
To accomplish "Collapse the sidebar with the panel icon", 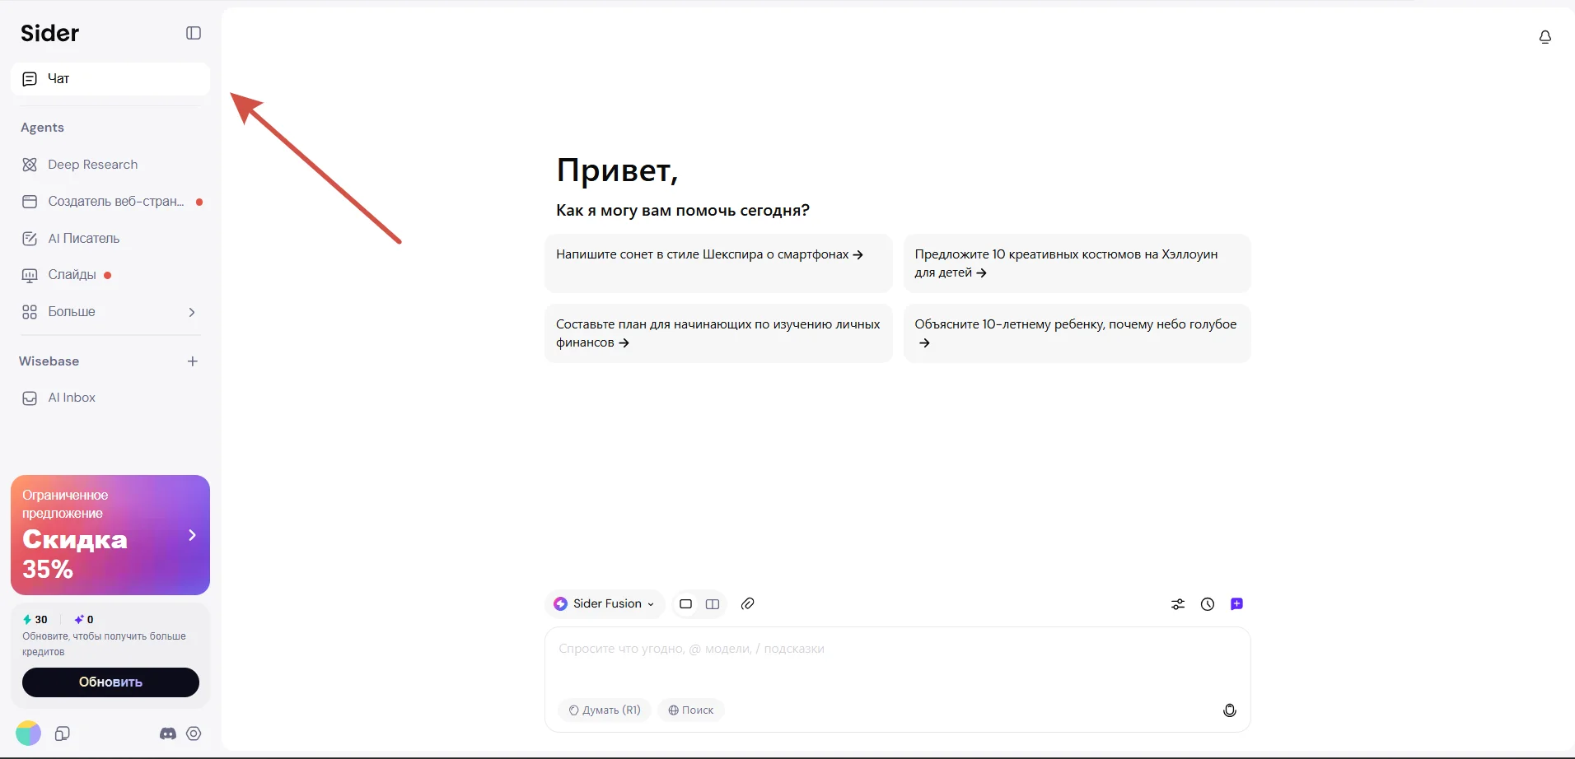I will pyautogui.click(x=194, y=33).
